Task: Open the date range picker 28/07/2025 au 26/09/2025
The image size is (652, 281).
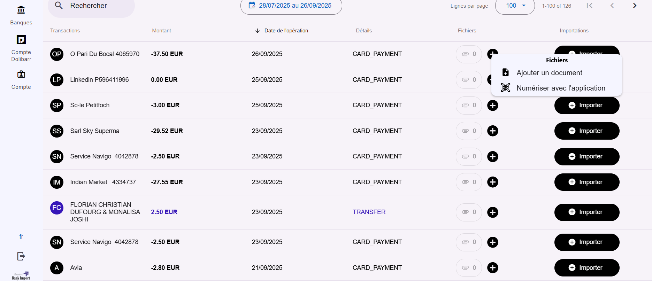Action: (291, 6)
